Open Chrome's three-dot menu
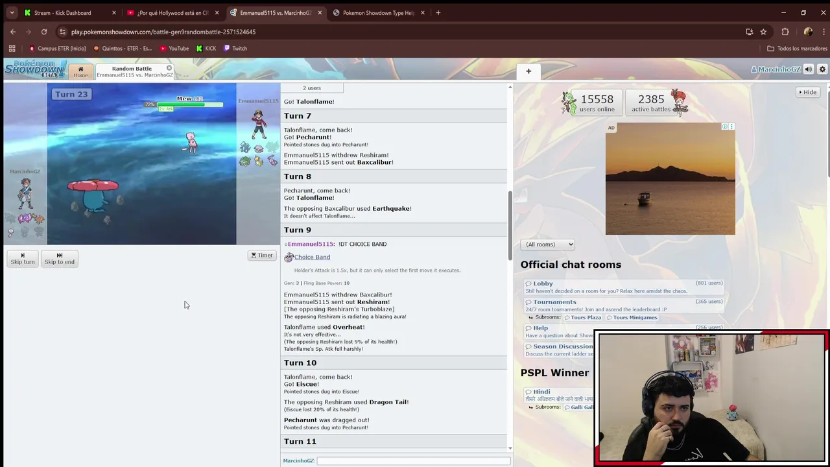 tap(822, 32)
